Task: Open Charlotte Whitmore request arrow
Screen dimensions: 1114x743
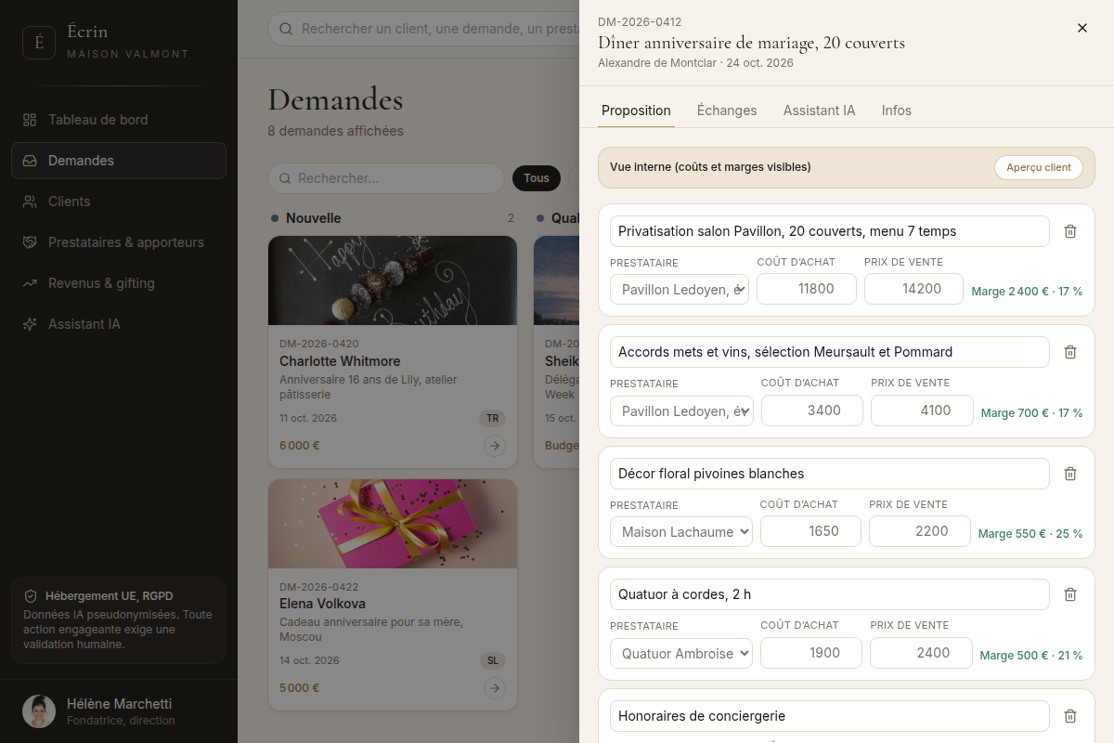Action: [495, 446]
